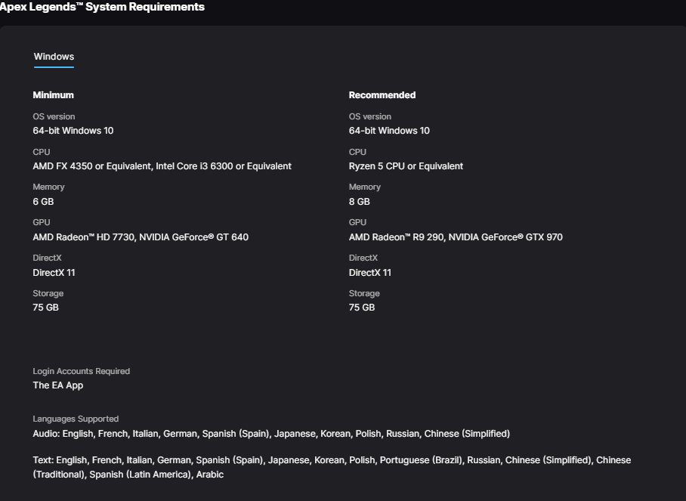Image resolution: width=686 pixels, height=501 pixels.
Task: Click the recommended GPU text Radeon R9 290
Action: (396, 237)
